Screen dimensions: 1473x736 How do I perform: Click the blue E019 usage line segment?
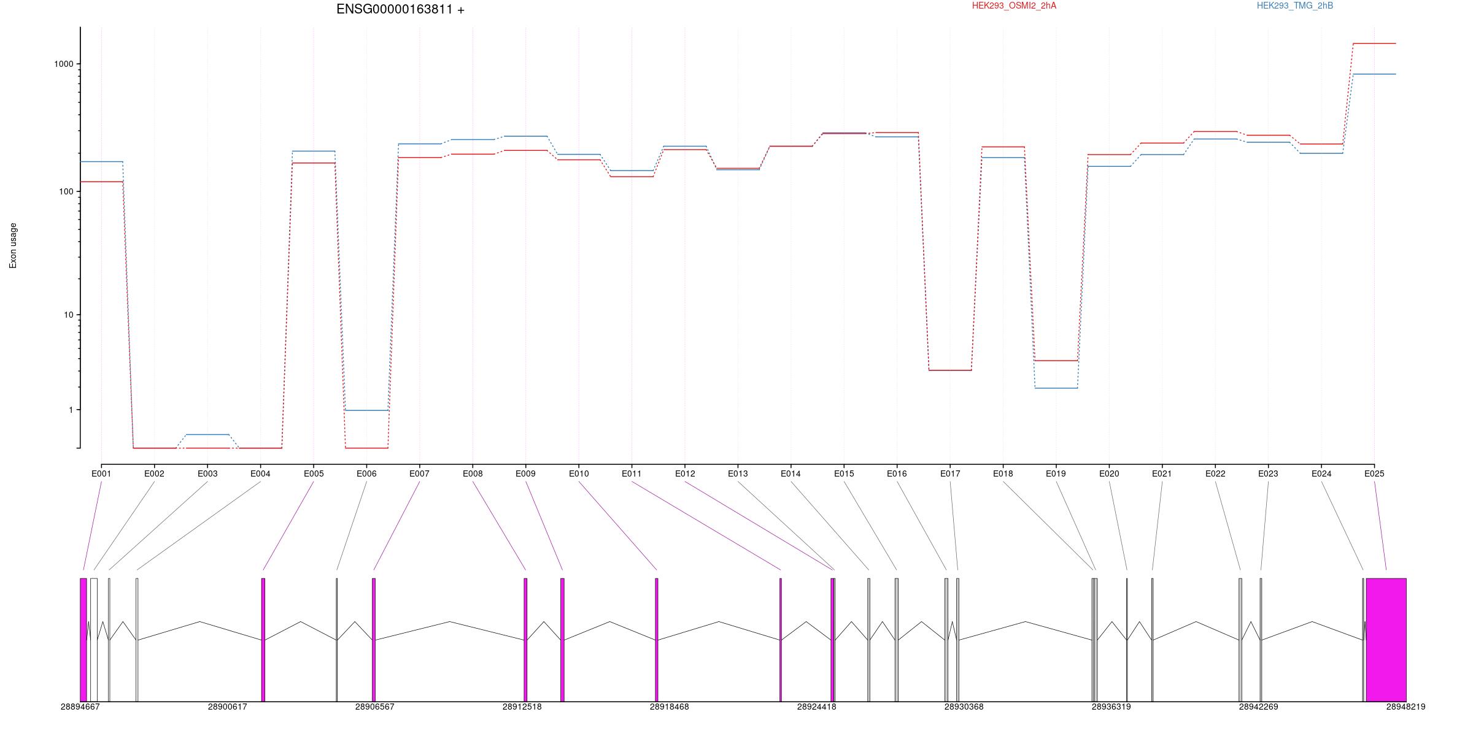point(1056,388)
